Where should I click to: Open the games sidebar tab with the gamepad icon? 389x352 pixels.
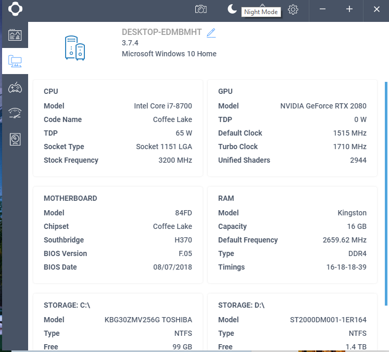tap(15, 88)
